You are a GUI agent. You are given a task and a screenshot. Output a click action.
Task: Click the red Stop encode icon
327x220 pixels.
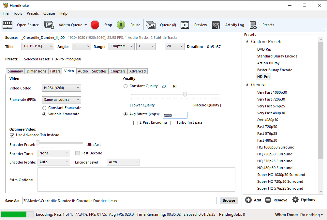95,25
